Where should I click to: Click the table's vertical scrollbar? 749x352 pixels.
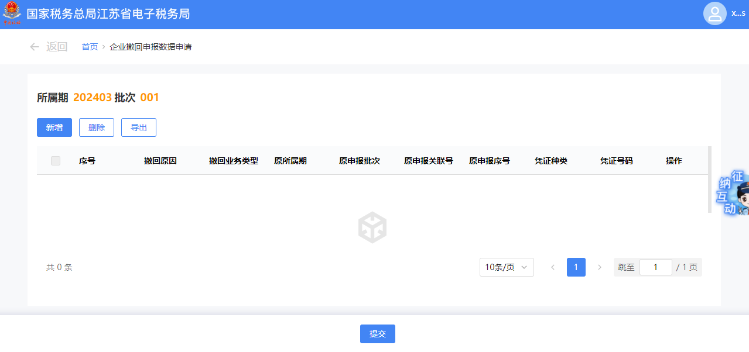(x=710, y=178)
